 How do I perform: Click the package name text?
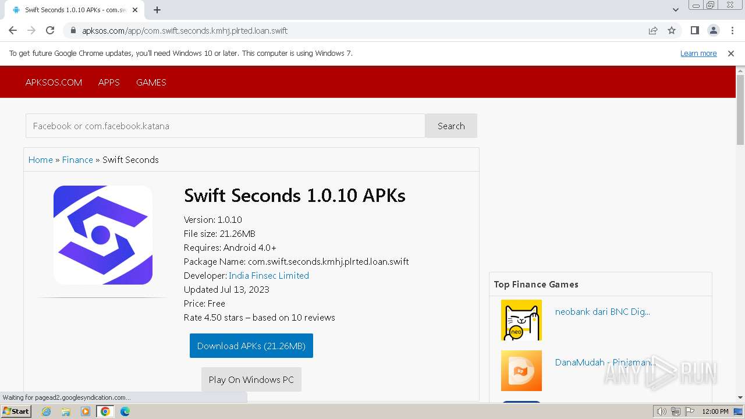pos(296,261)
